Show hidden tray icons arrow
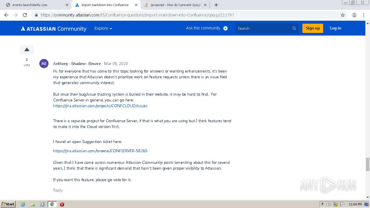This screenshot has height=208, width=370. (x=323, y=204)
